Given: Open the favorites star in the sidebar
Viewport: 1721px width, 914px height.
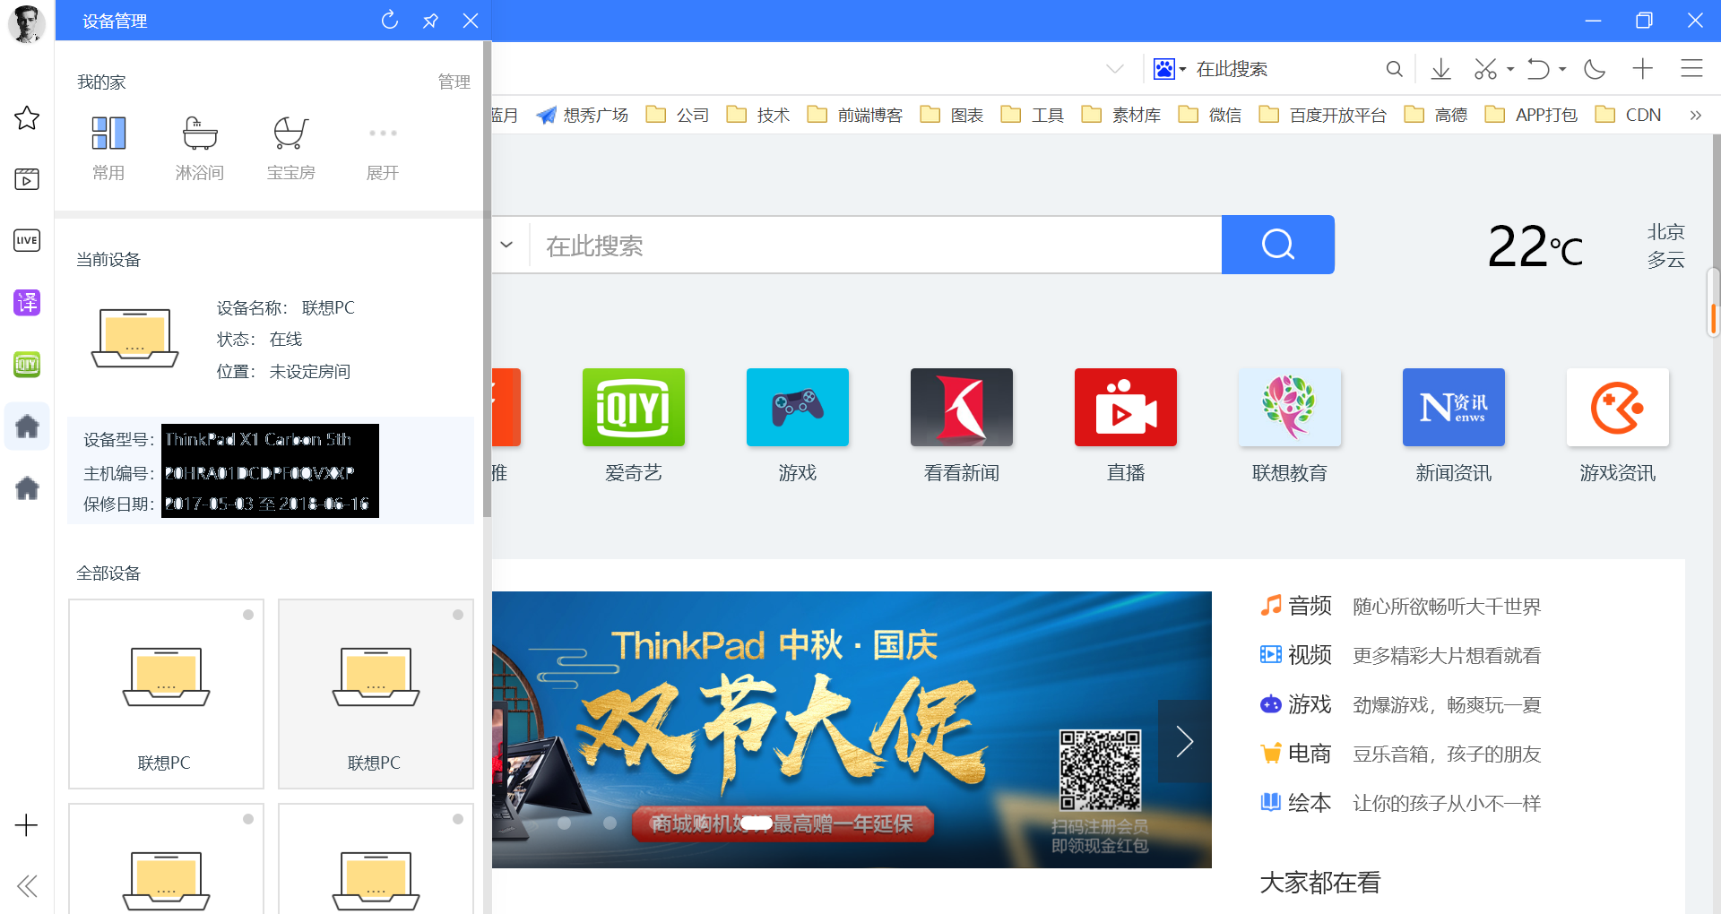Looking at the screenshot, I should [27, 118].
